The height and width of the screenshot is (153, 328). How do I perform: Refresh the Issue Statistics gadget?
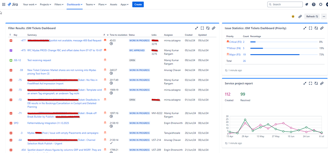tap(316, 28)
